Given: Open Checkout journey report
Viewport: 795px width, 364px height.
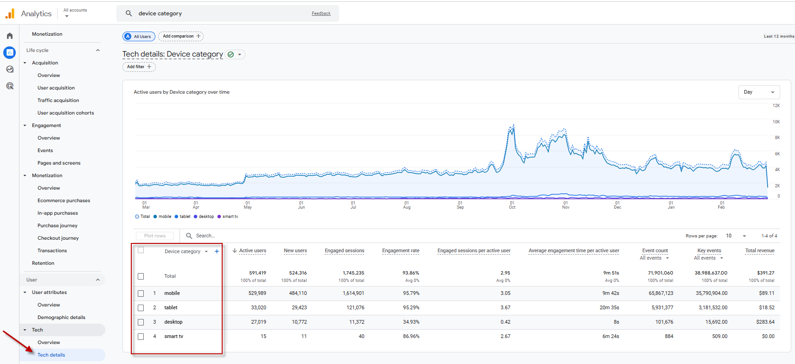Looking at the screenshot, I should [x=58, y=238].
